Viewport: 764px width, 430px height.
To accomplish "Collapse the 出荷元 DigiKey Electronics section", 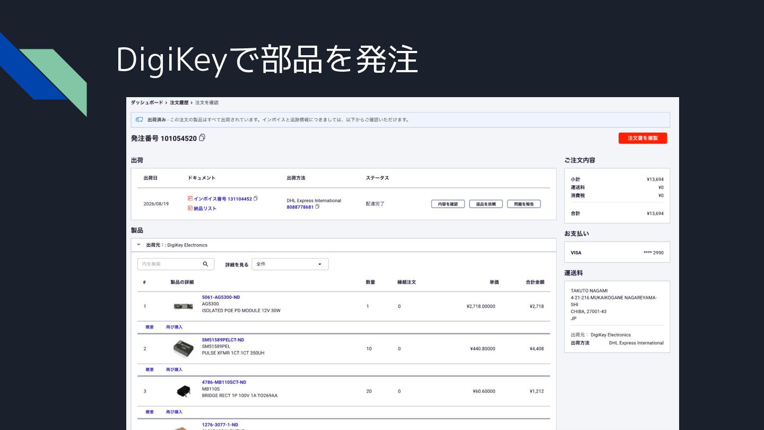I will [138, 245].
